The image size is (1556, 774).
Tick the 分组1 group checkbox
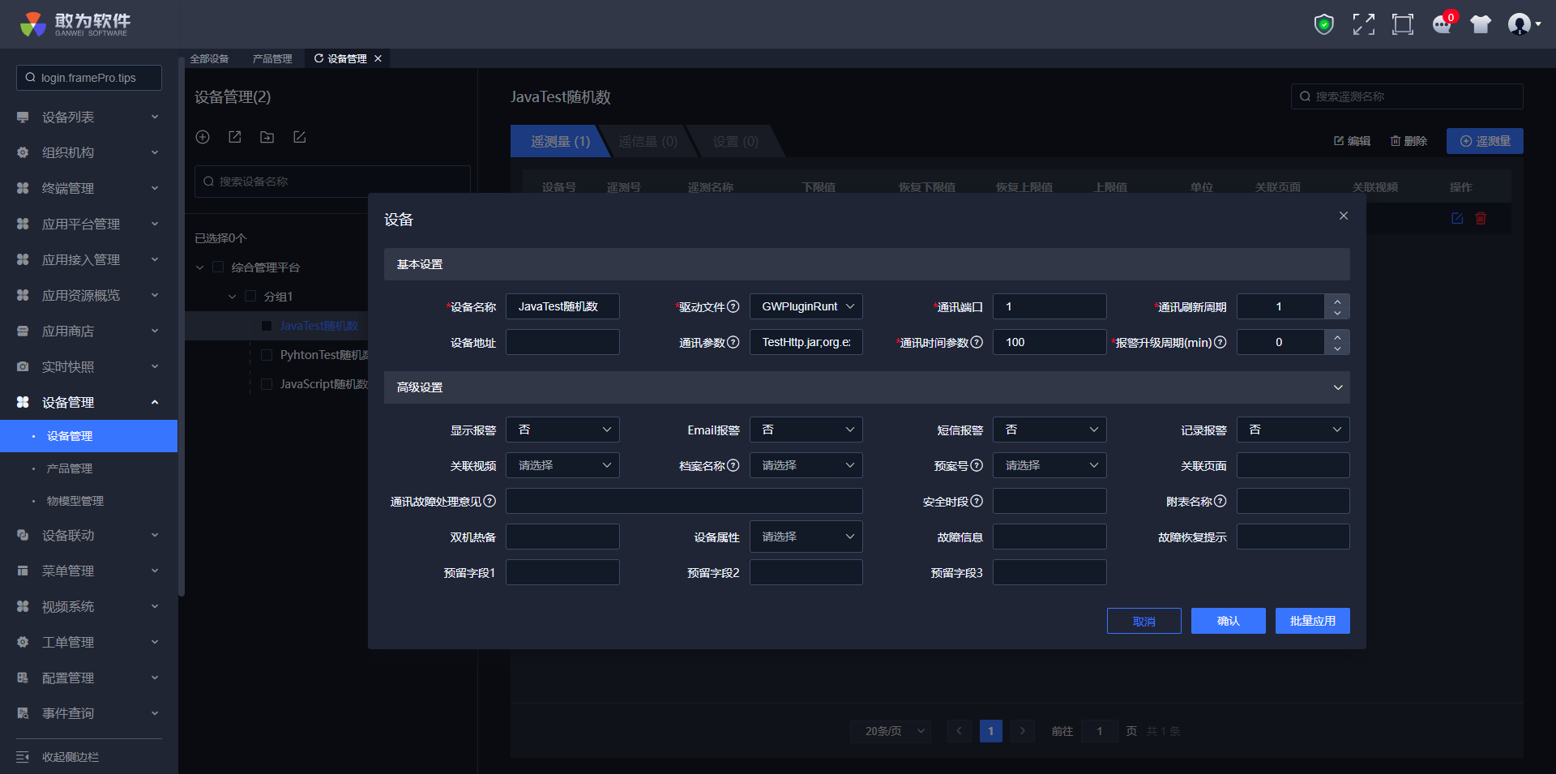[x=250, y=297]
